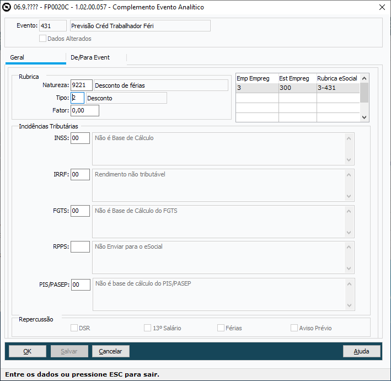391x381 pixels.
Task: Click Não é Base de Cálculo do FGTS
Action: tap(136, 211)
